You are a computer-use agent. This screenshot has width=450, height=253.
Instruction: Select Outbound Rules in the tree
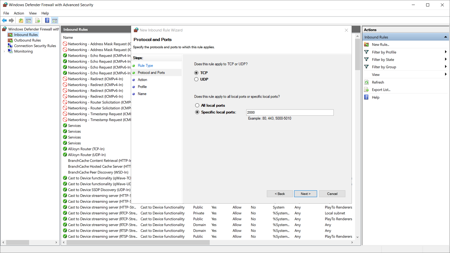tap(28, 40)
